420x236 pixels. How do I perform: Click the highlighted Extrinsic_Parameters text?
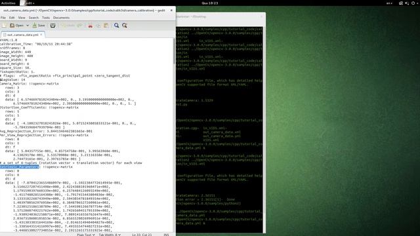[20, 167]
